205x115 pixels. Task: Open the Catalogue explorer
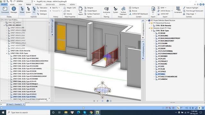42,14
